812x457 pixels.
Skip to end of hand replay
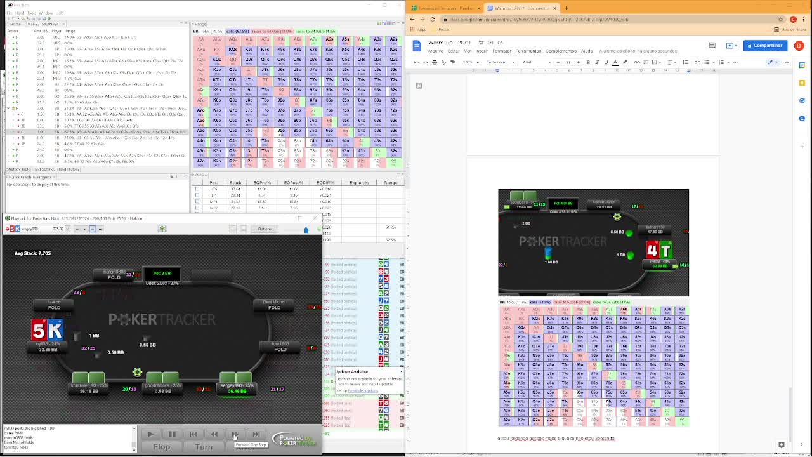click(x=256, y=434)
